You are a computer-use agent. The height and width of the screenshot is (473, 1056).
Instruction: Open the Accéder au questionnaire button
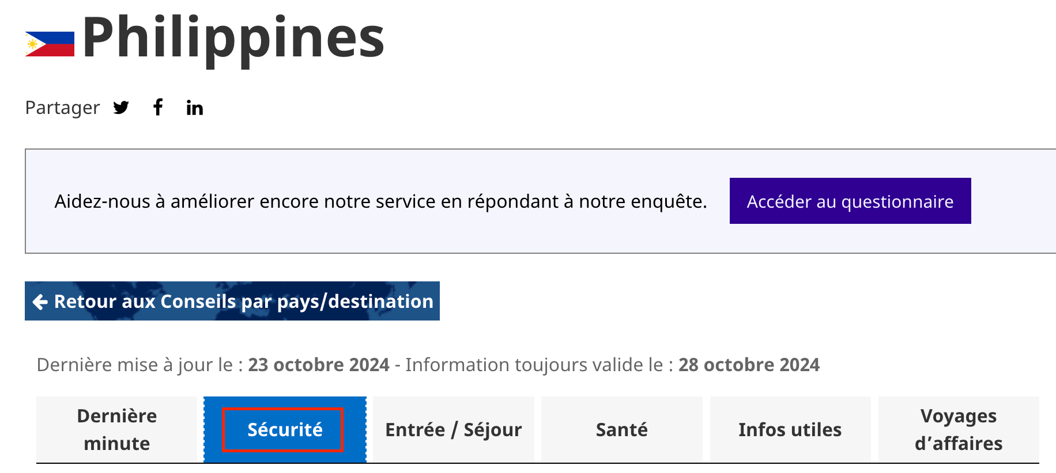(850, 201)
